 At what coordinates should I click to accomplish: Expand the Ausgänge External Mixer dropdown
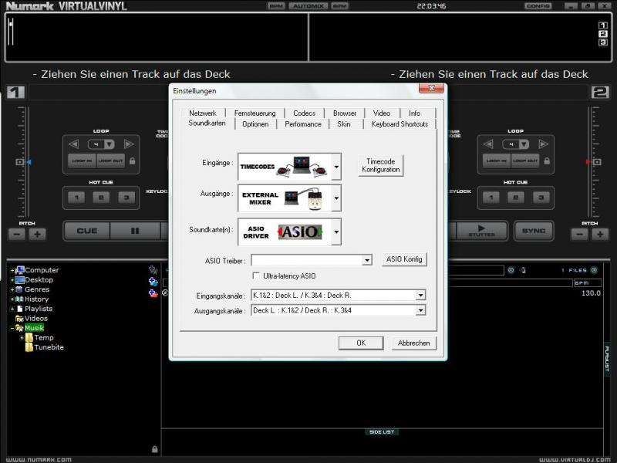click(x=335, y=198)
